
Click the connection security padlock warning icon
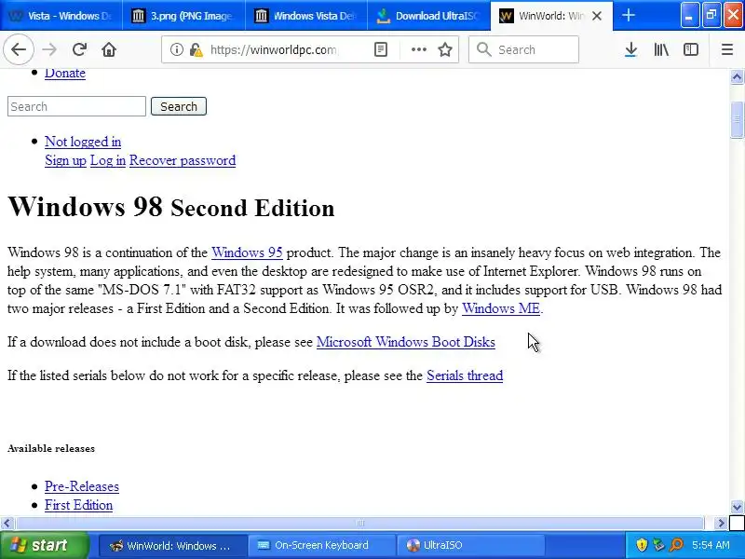(x=196, y=49)
